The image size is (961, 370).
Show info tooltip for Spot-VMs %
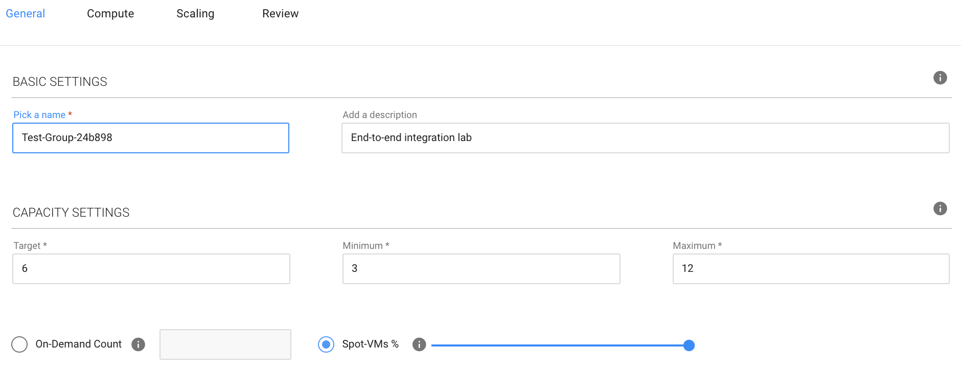click(419, 344)
